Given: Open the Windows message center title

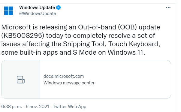Looking at the screenshot, I should tap(69, 83).
